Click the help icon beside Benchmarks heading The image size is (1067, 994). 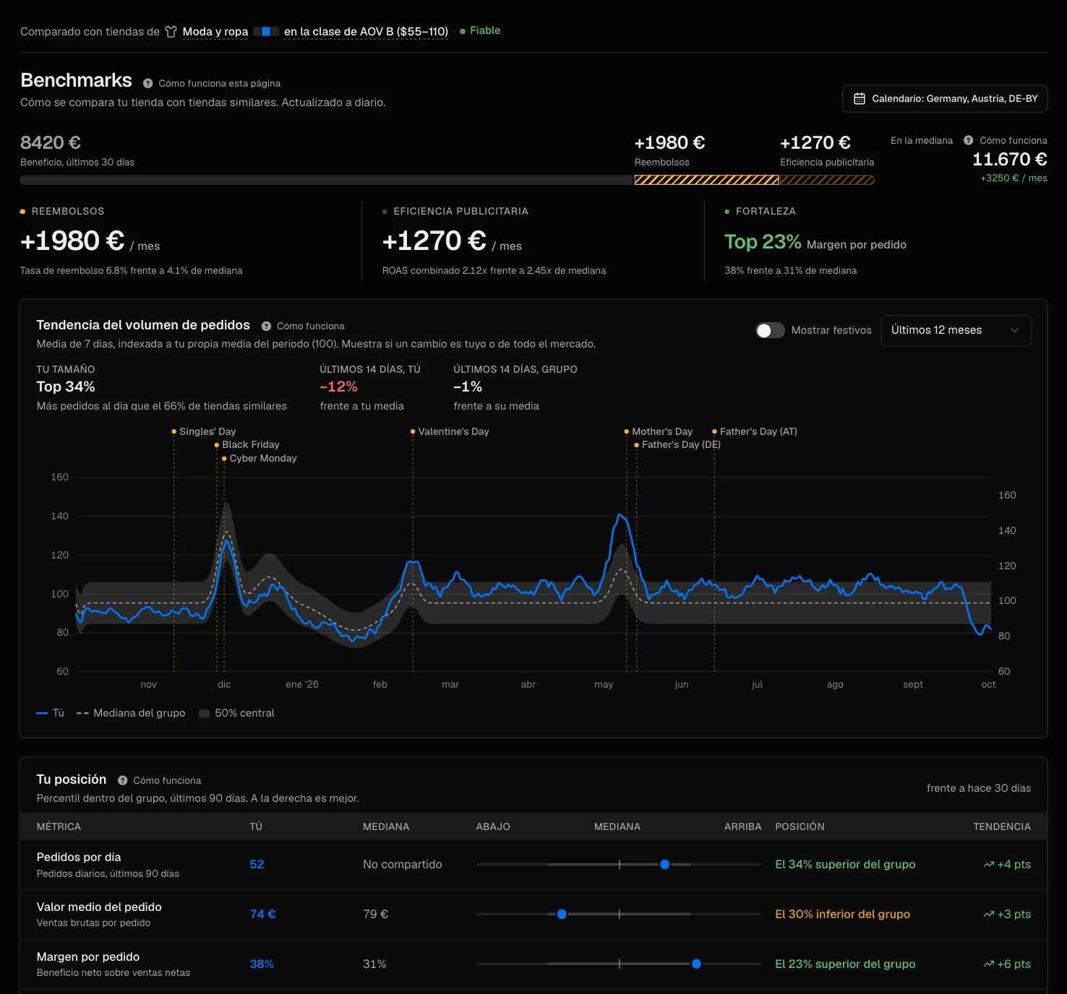point(147,84)
